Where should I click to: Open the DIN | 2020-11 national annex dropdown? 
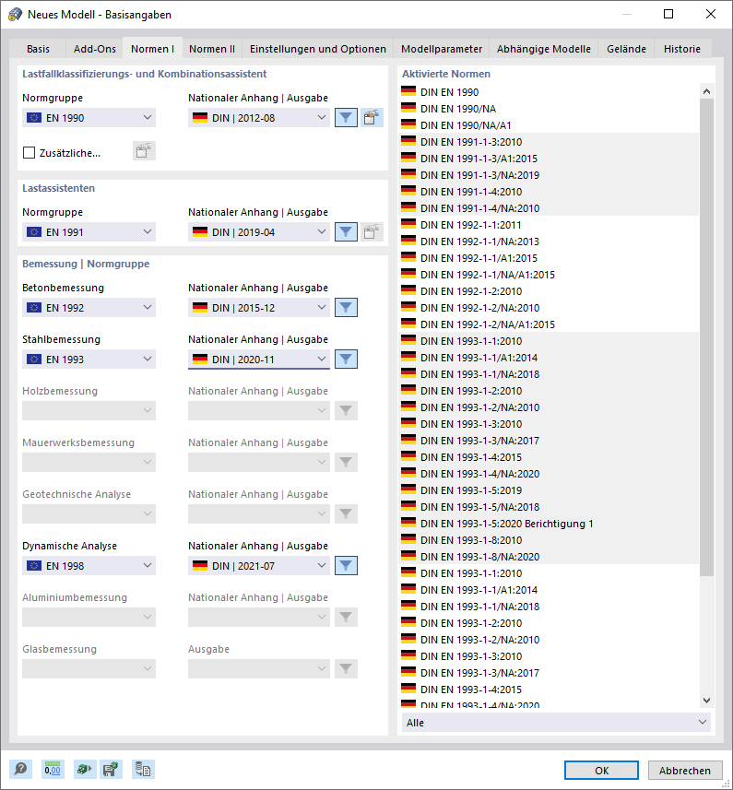coord(259,360)
